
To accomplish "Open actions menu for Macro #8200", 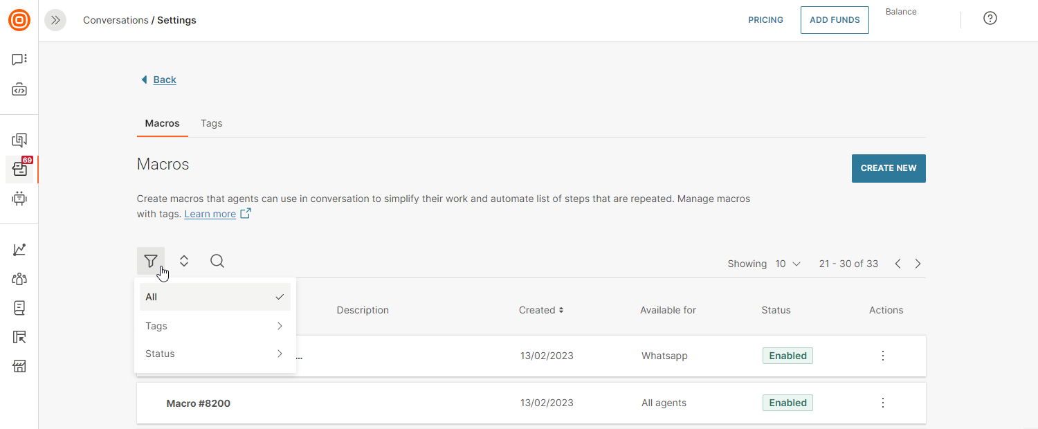I will [x=882, y=403].
